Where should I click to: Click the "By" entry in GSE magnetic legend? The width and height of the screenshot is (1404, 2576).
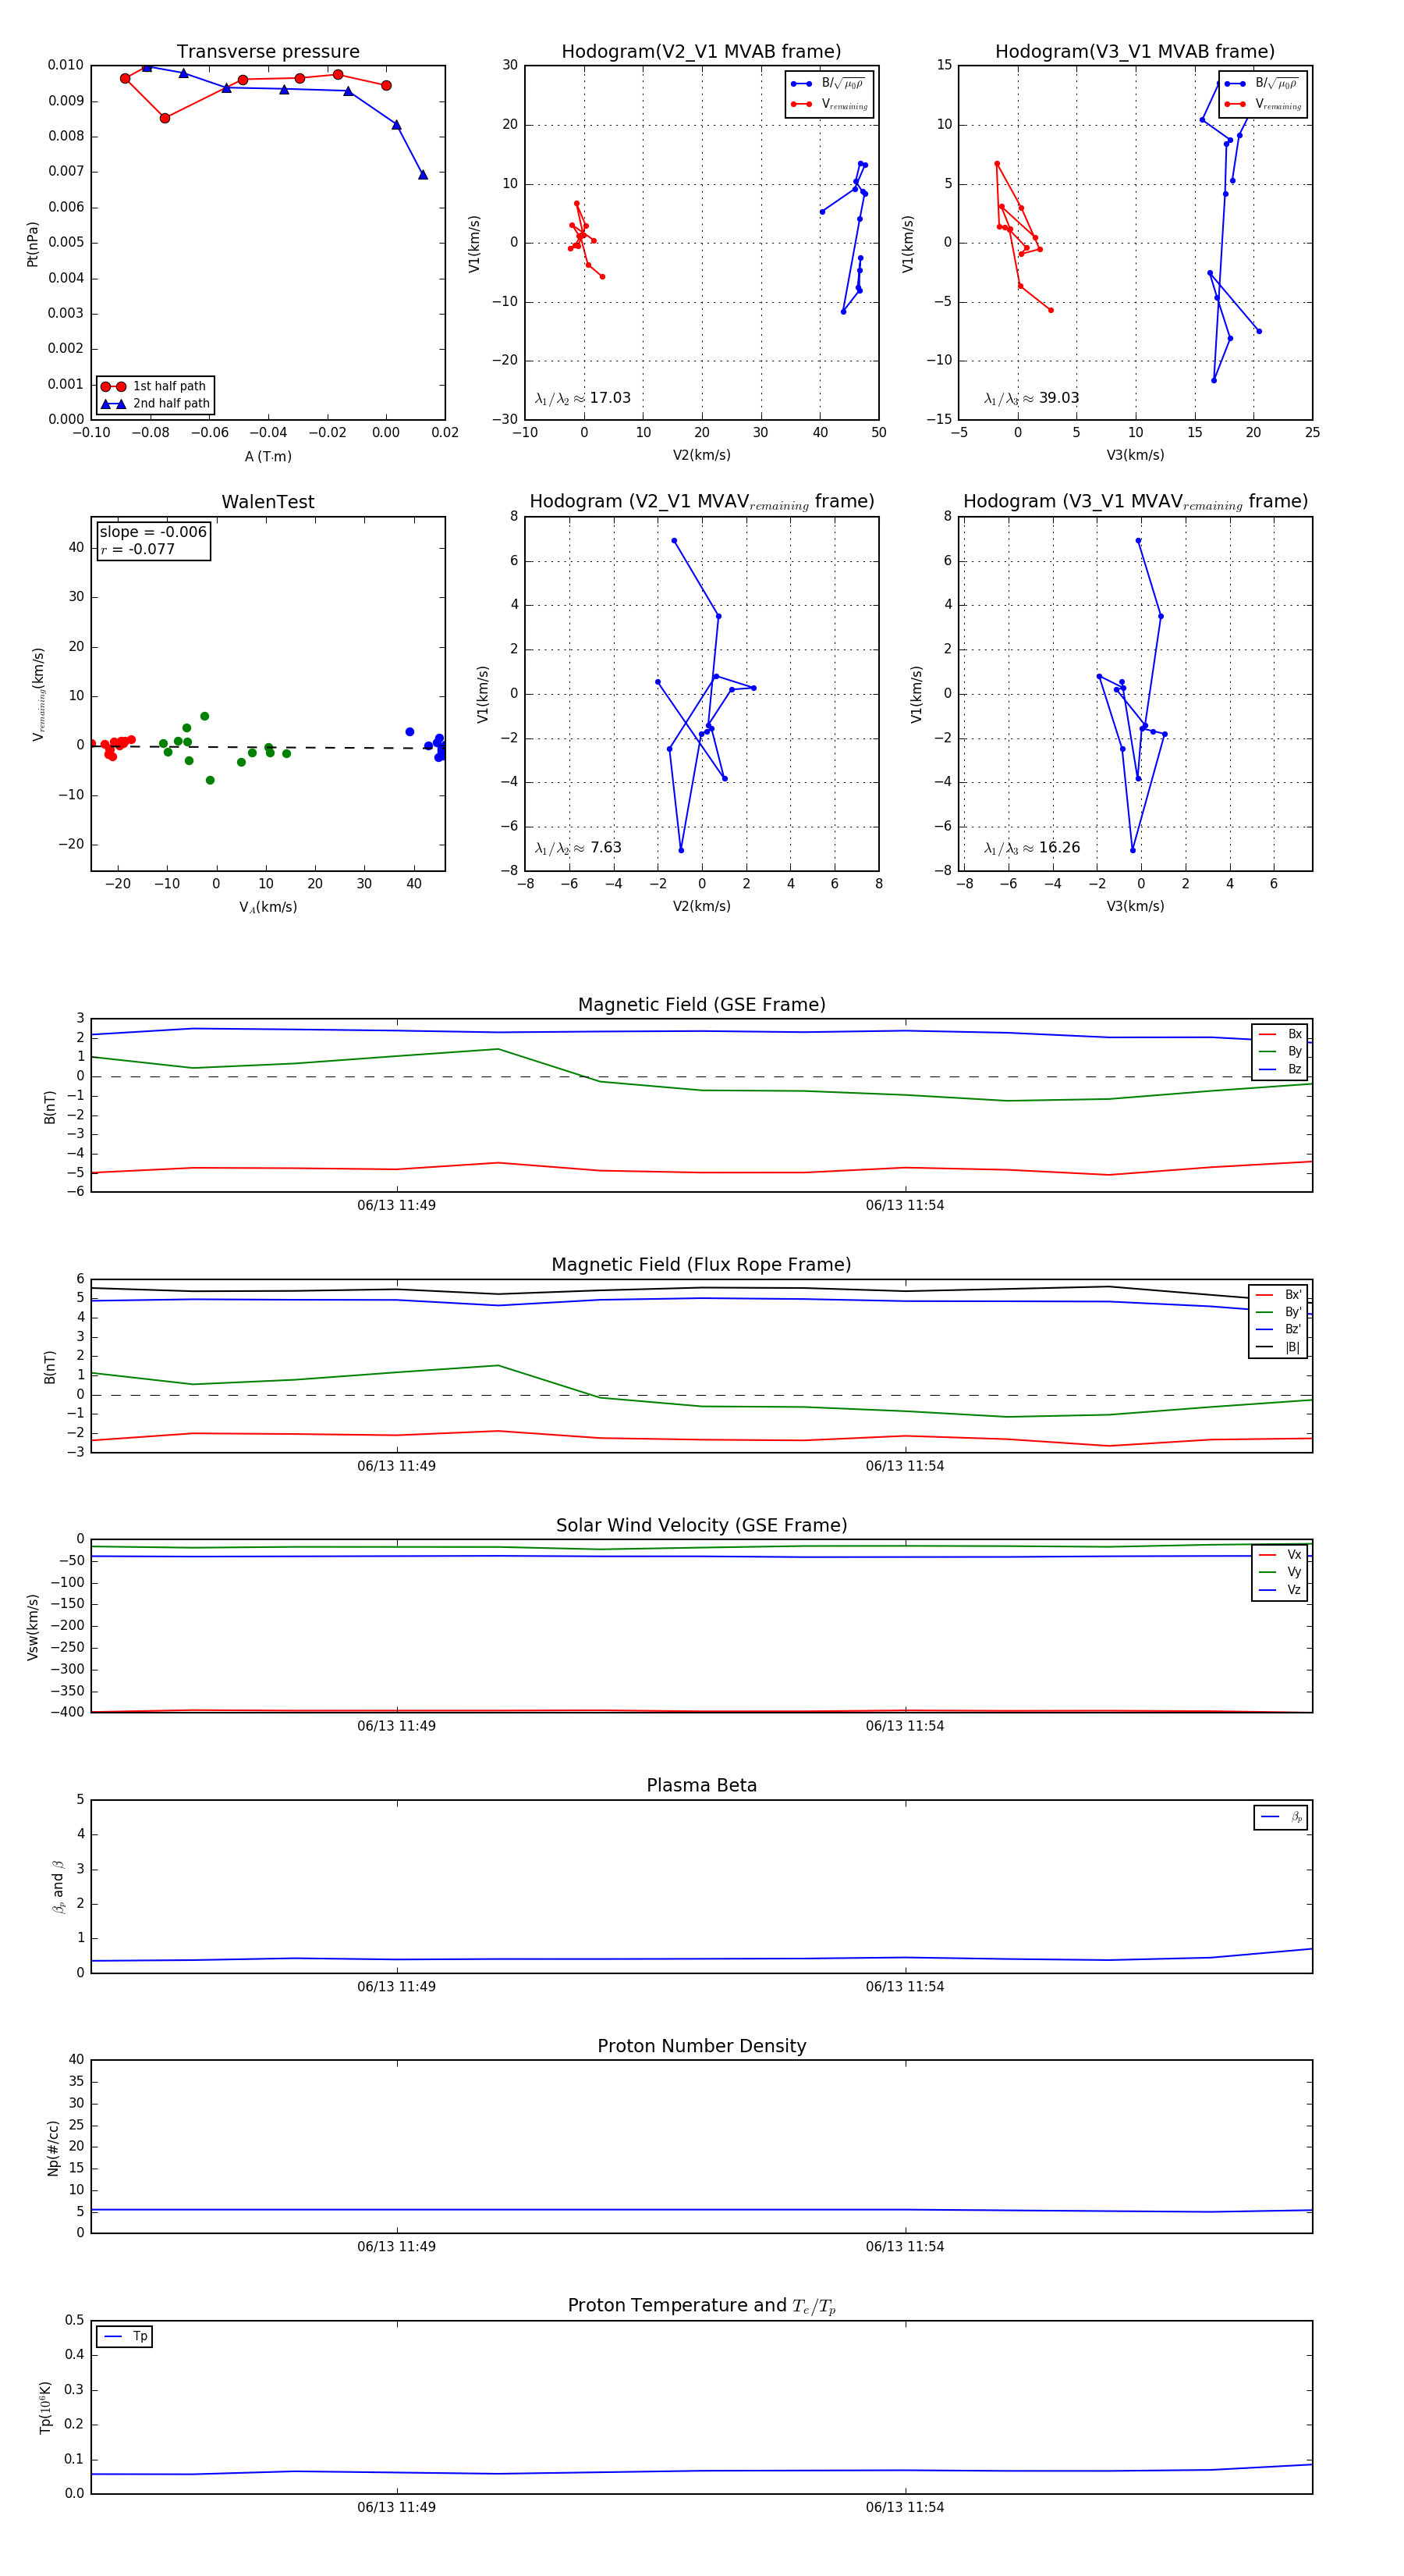click(1281, 1052)
